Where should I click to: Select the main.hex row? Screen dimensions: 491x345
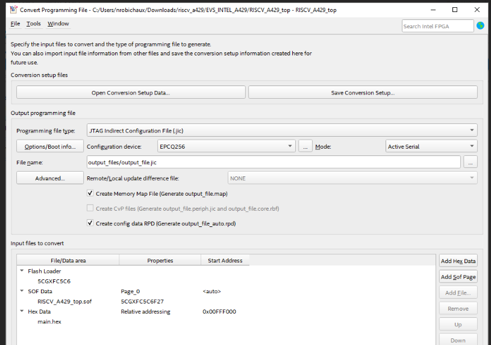click(49, 322)
